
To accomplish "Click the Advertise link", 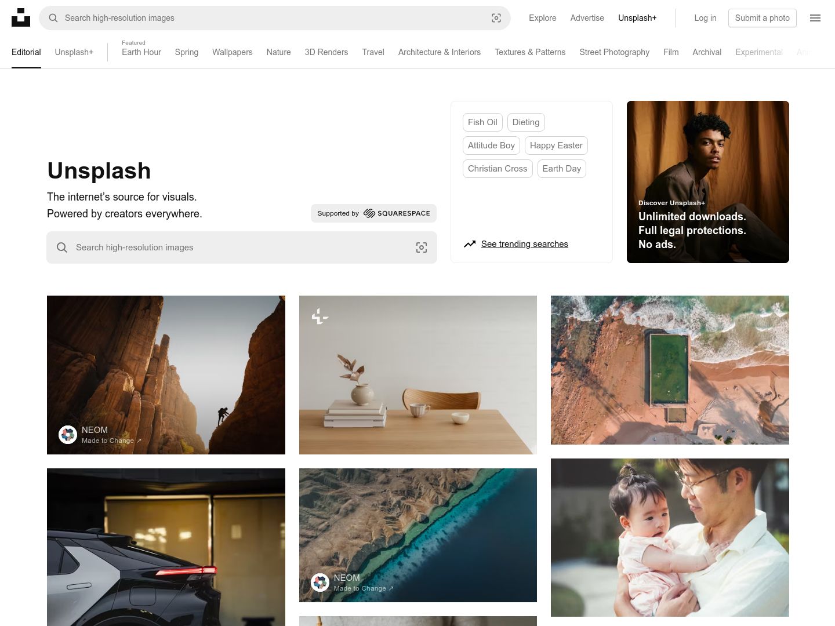I will (587, 18).
